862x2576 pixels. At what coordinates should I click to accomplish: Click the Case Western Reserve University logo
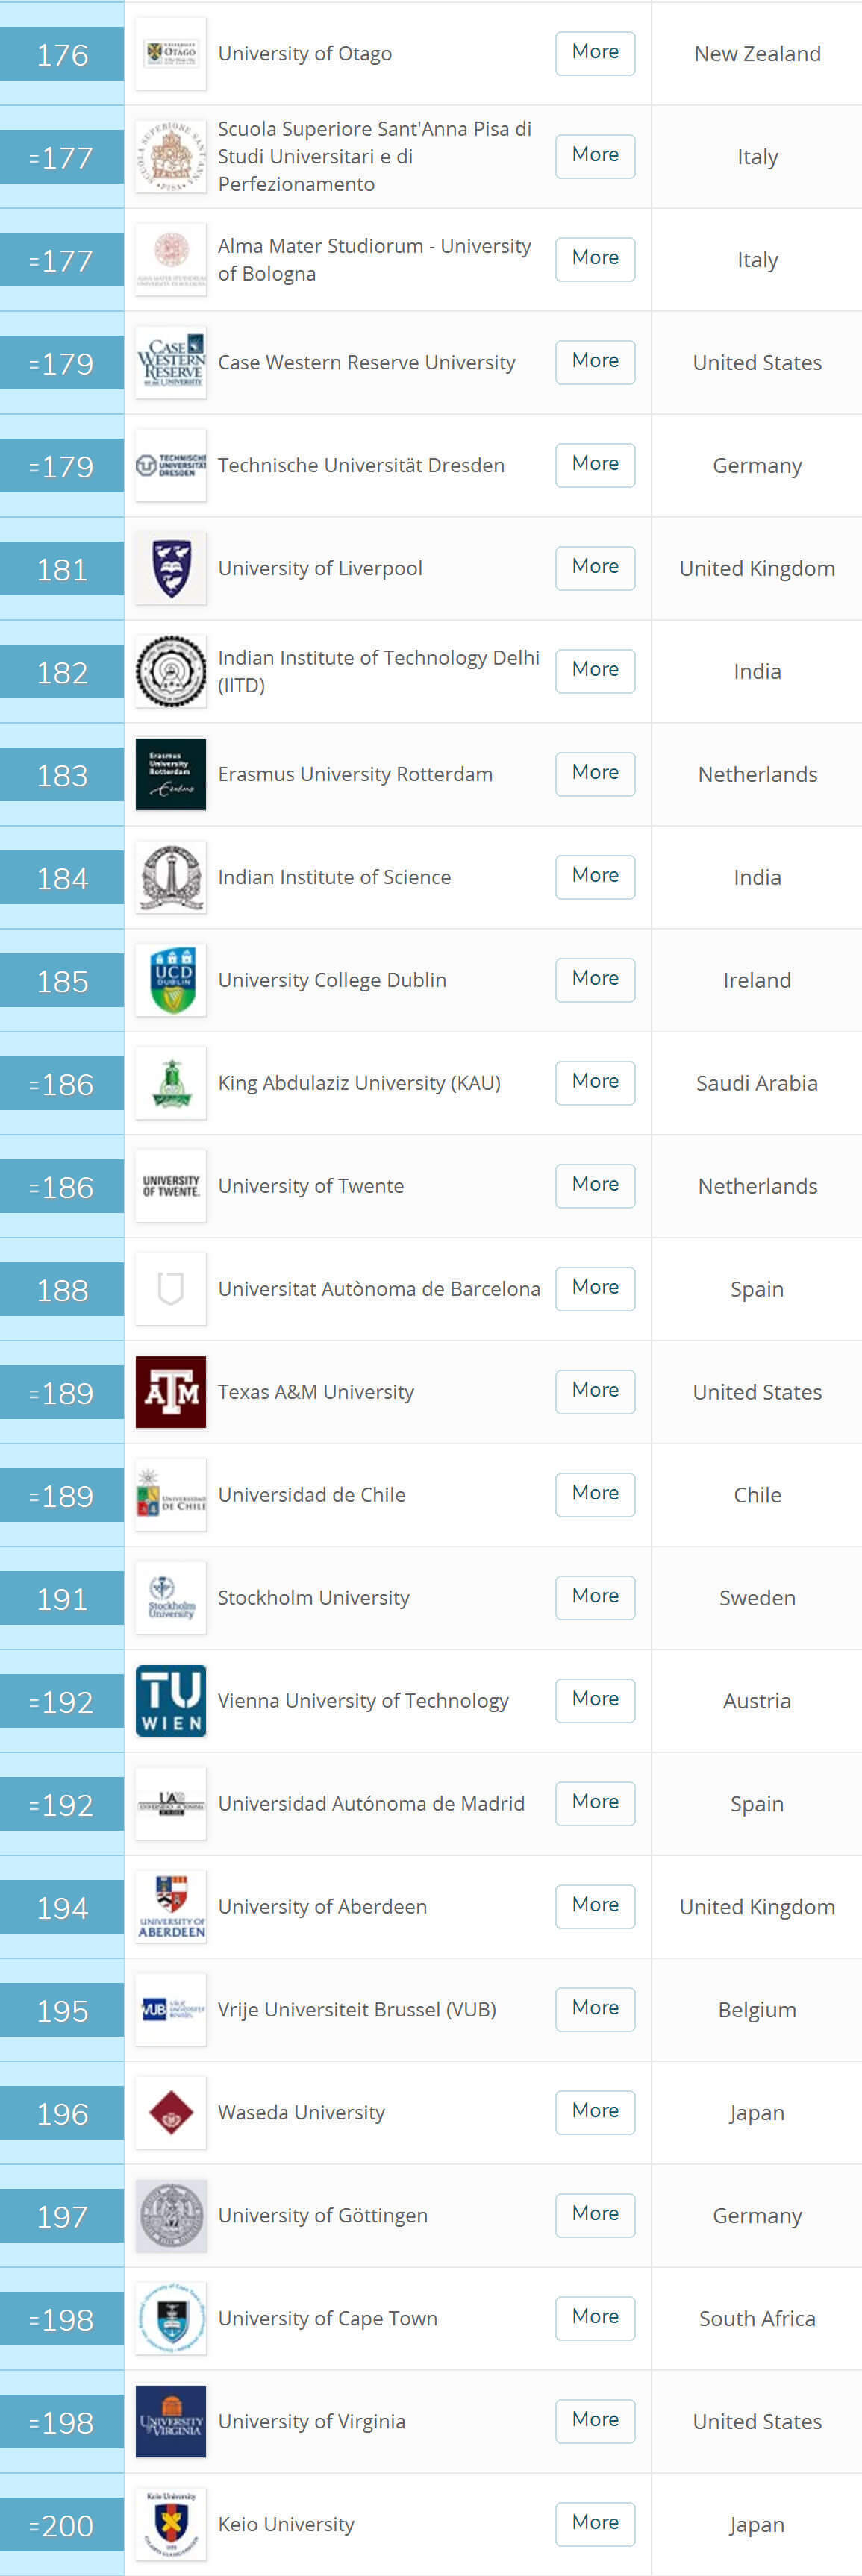point(171,362)
